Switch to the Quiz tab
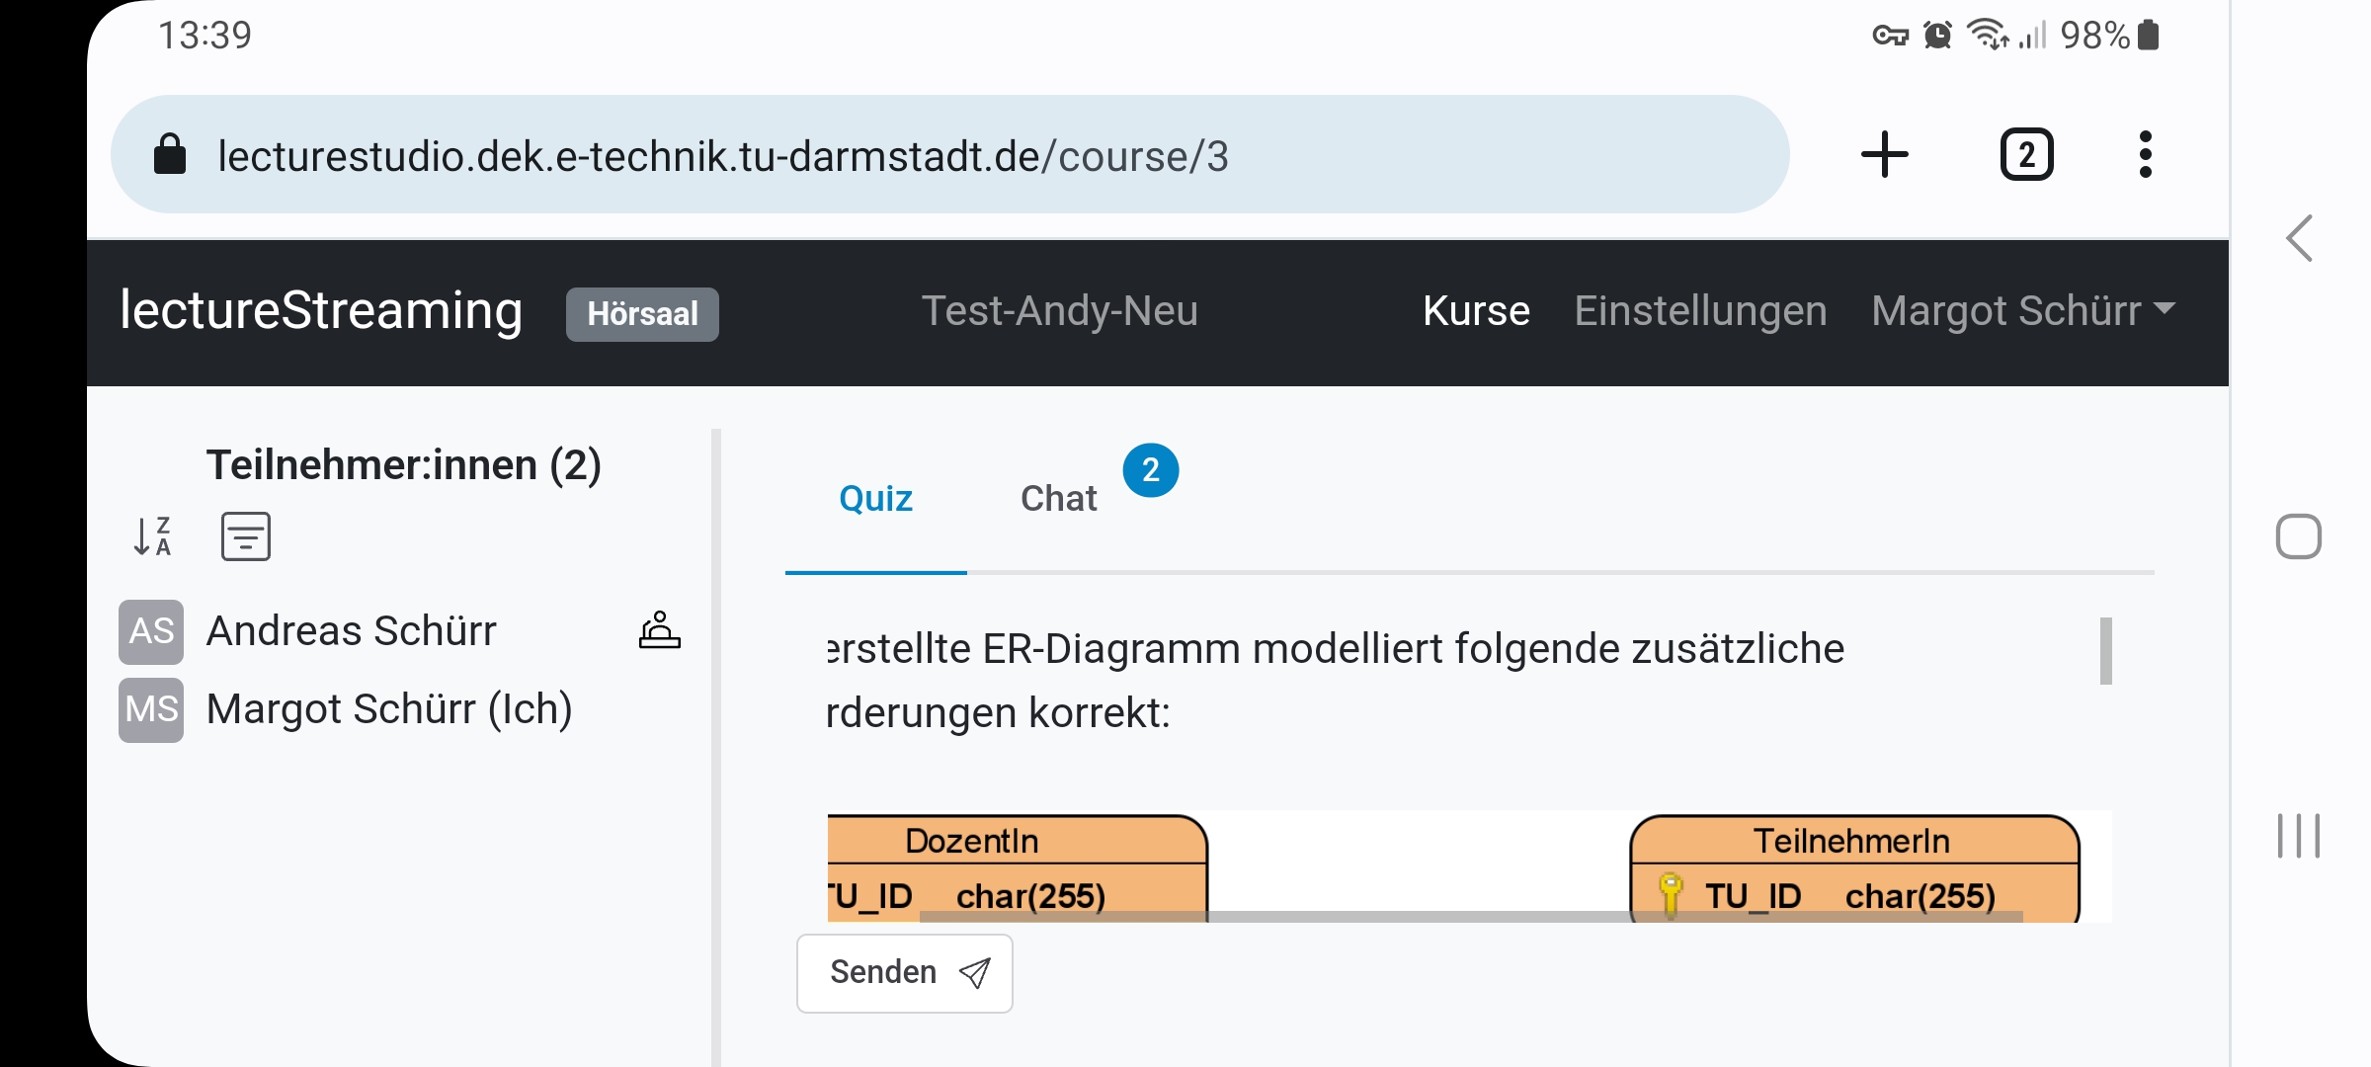Screen dimensions: 2371x1067 tap(875, 499)
